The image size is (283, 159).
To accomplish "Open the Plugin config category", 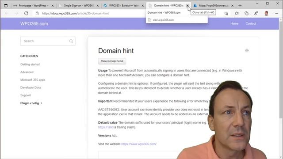I will pyautogui.click(x=31, y=103).
